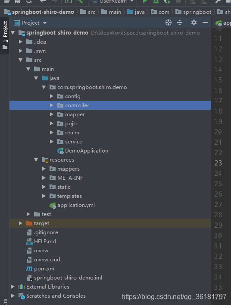
Task: Click the locate (crosshair) icon in Project panel
Action: (169, 22)
